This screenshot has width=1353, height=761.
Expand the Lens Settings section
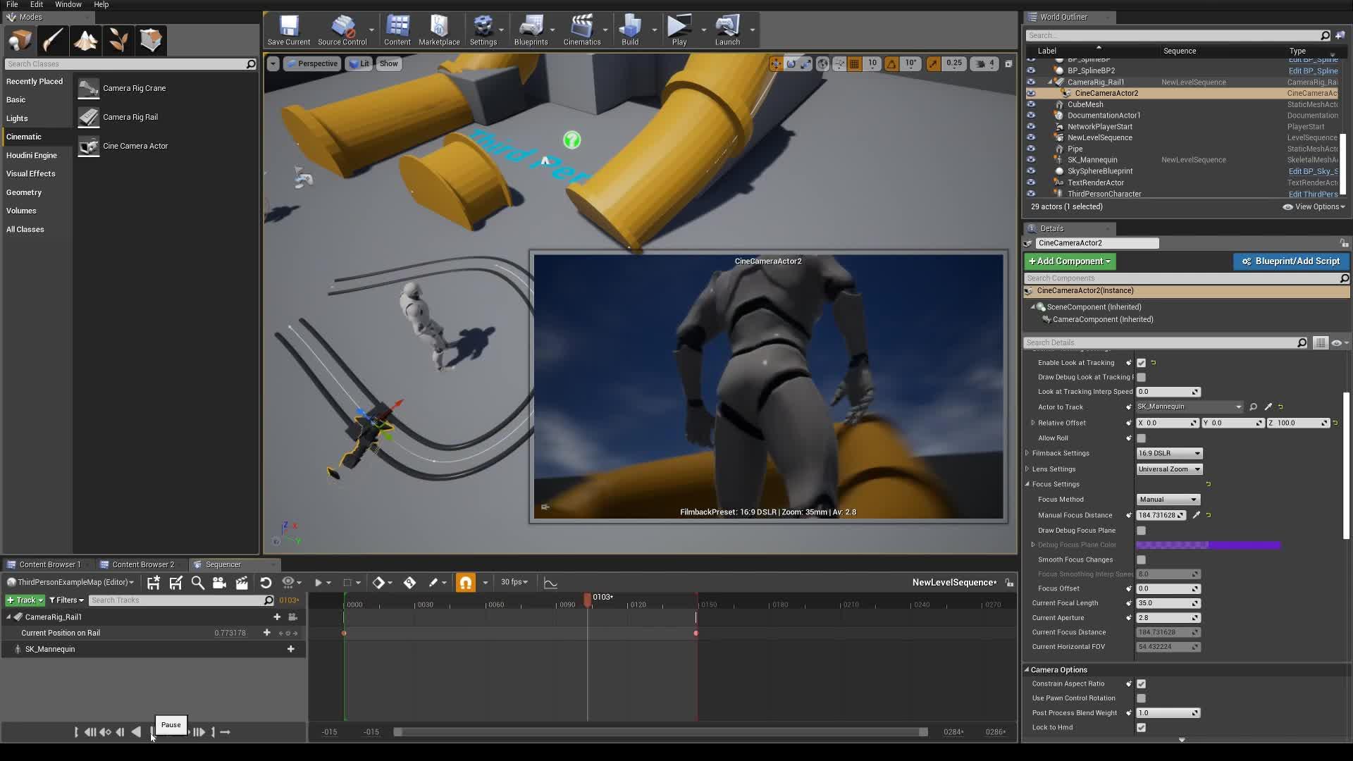pos(1027,469)
